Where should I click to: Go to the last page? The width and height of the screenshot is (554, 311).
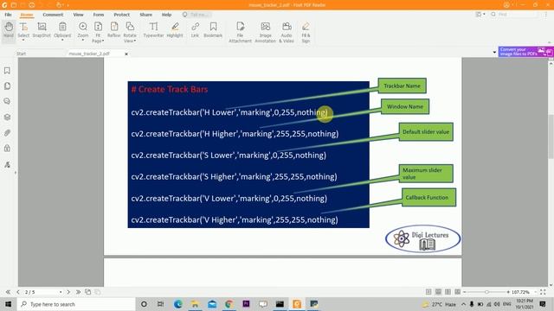tap(78, 292)
